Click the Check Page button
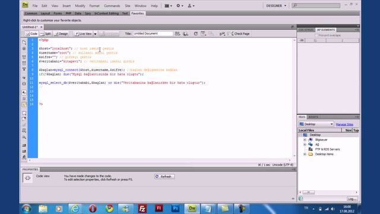 [x=239, y=34]
